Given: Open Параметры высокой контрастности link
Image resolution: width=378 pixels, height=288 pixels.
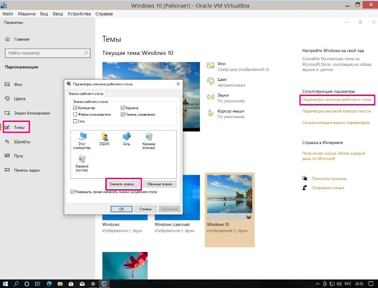Looking at the screenshot, I should coord(336,111).
